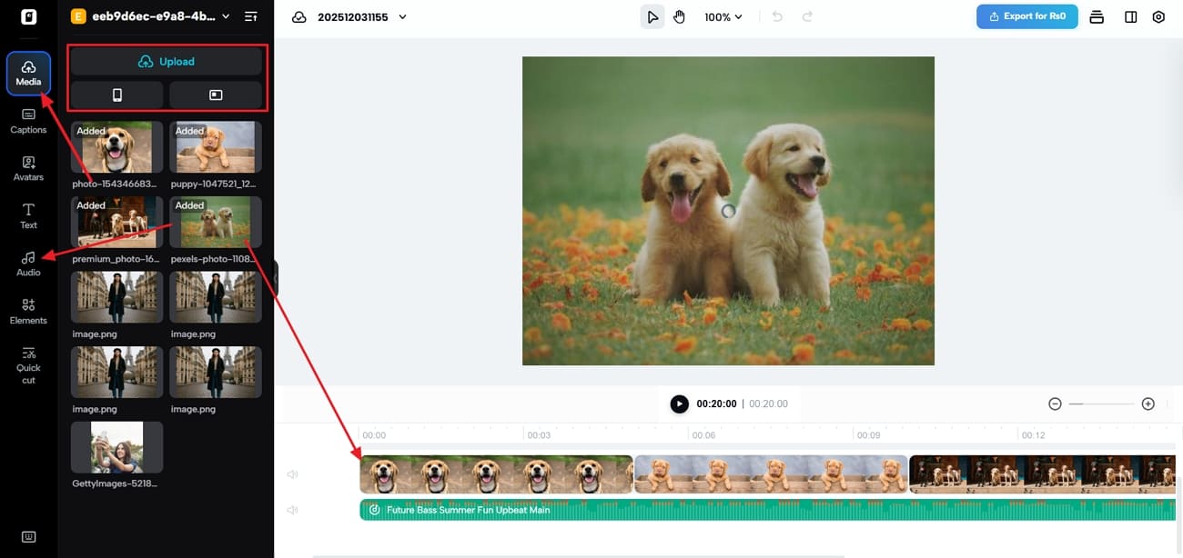The width and height of the screenshot is (1183, 558).
Task: Open the Elements panel
Action: coord(28,312)
